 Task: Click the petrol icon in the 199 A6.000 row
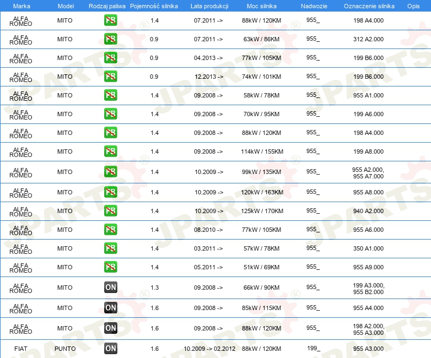110,114
